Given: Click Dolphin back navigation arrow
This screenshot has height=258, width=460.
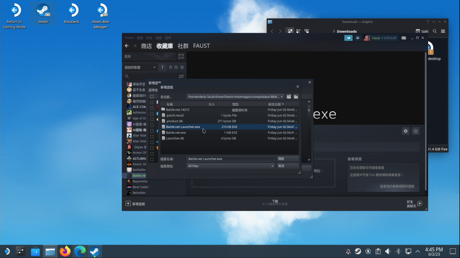Looking at the screenshot, I should 272,31.
